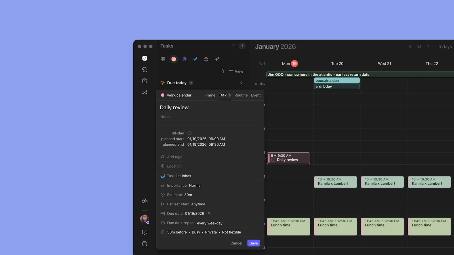Collapse the Due today section

coord(241,83)
